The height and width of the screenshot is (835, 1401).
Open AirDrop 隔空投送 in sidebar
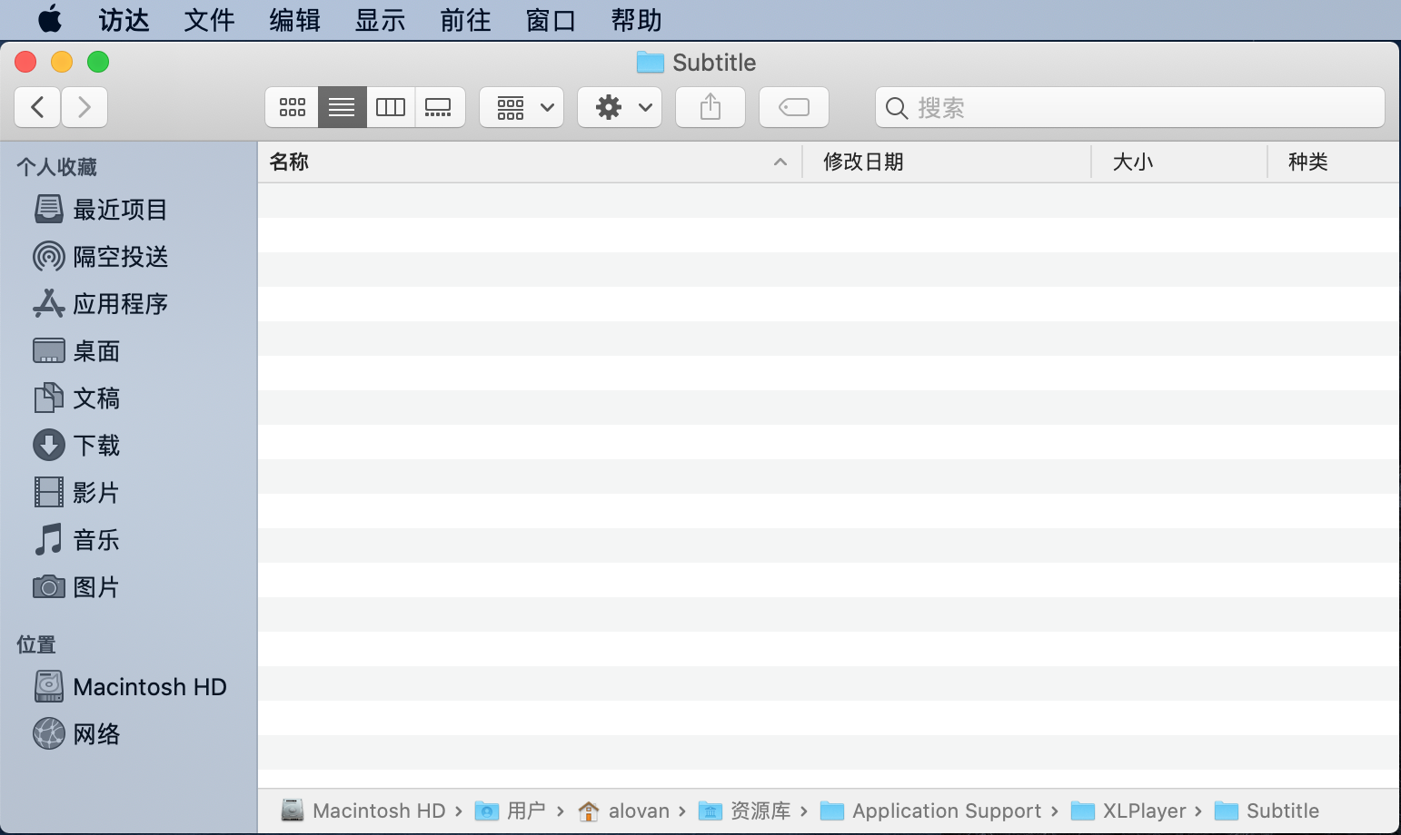pos(120,257)
